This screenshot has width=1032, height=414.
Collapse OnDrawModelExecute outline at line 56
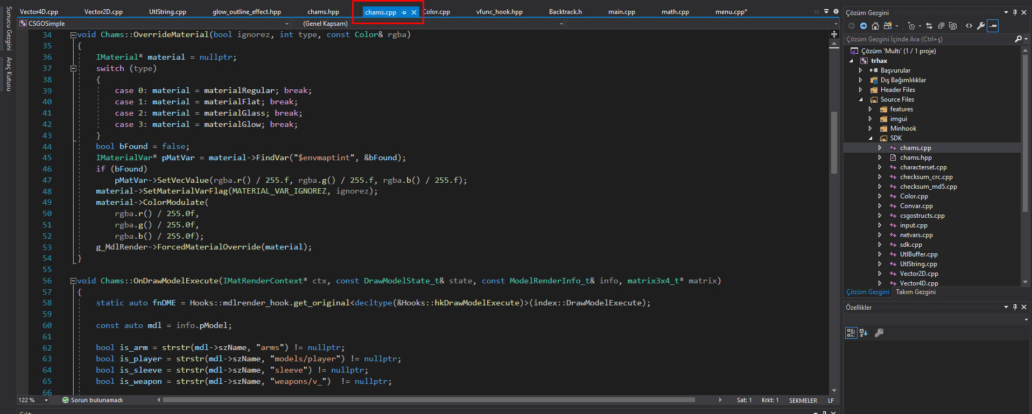[73, 281]
